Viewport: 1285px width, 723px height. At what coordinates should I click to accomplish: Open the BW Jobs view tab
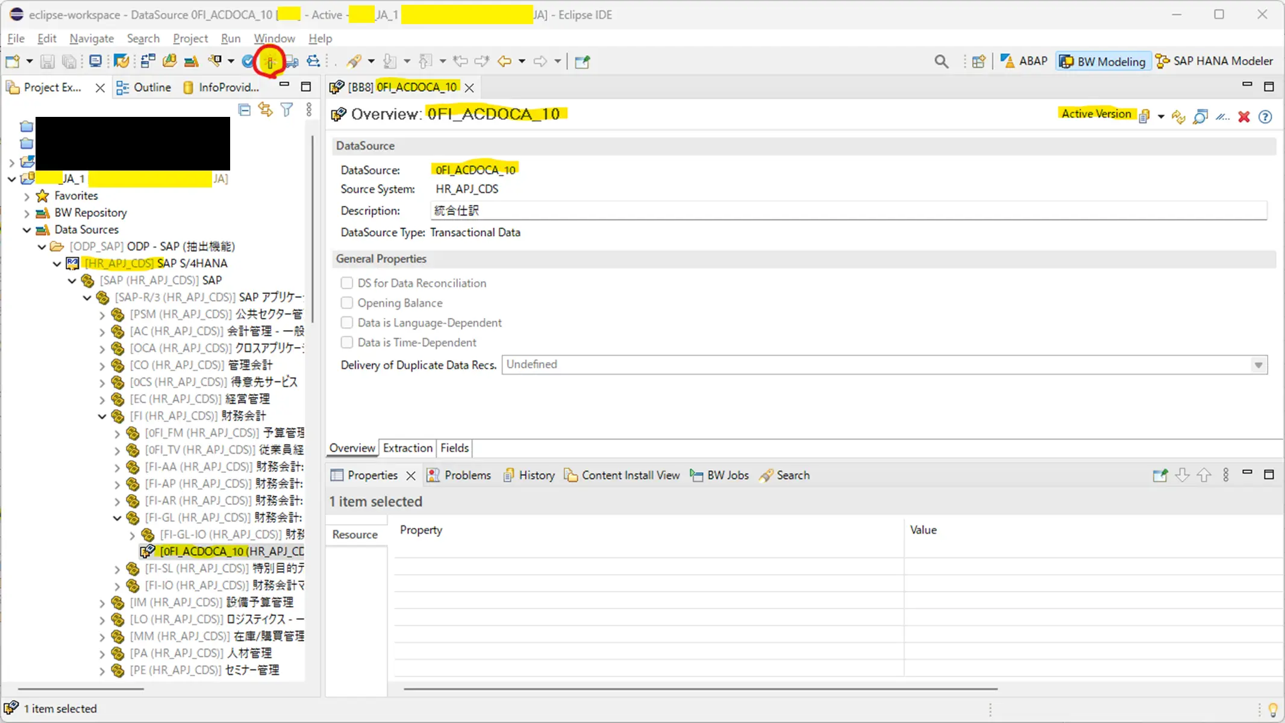(x=719, y=475)
